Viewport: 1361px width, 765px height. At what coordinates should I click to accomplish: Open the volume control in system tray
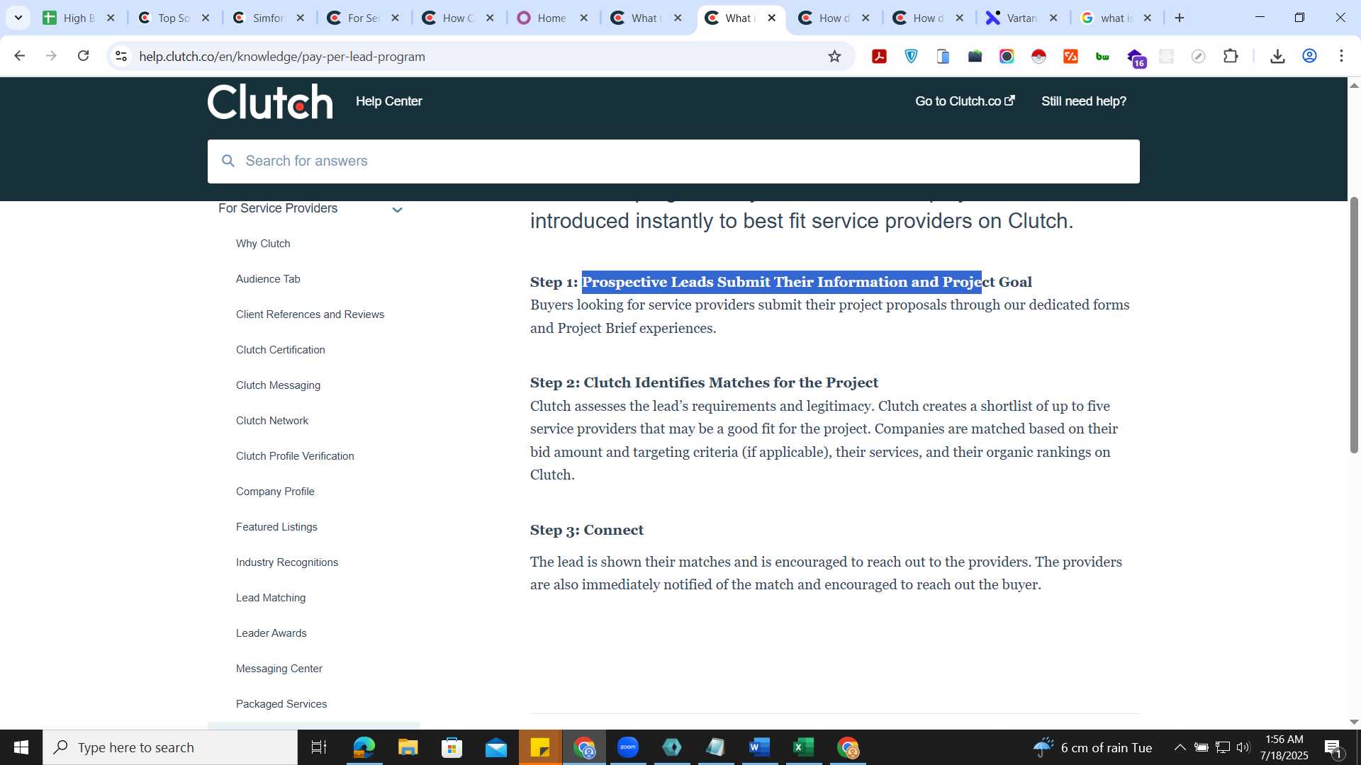[1243, 747]
